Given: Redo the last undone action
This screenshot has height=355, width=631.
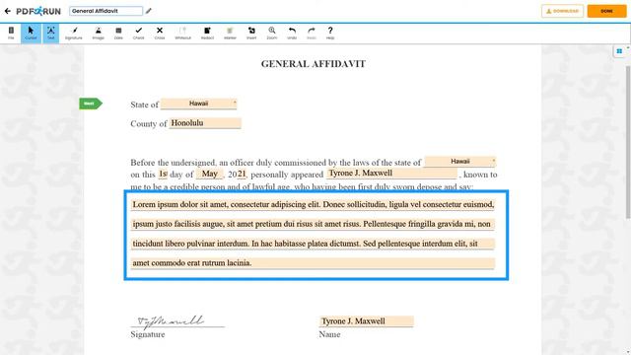Looking at the screenshot, I should tap(312, 33).
